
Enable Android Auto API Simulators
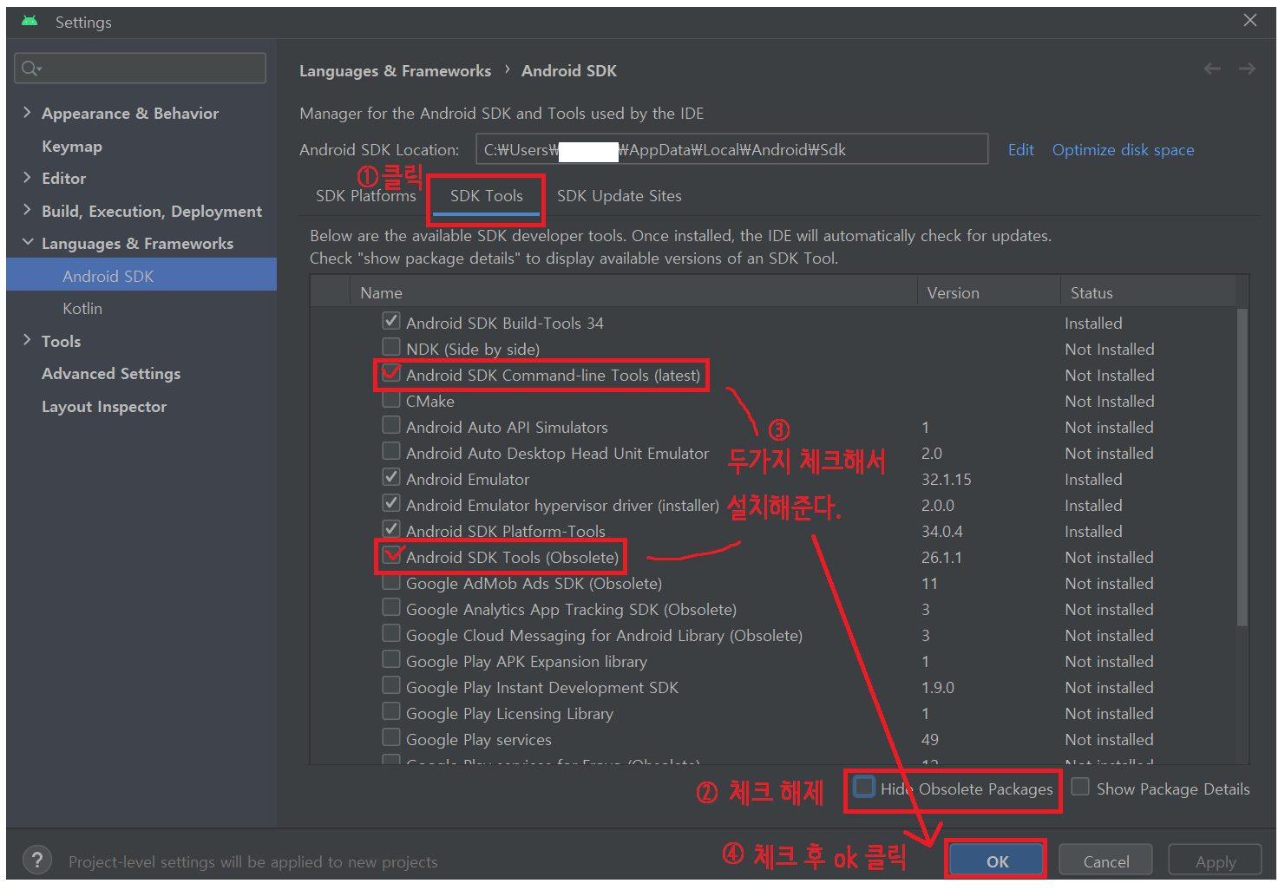pyautogui.click(x=391, y=425)
